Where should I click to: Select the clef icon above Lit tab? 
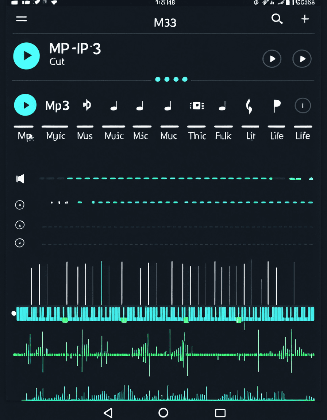click(x=249, y=106)
